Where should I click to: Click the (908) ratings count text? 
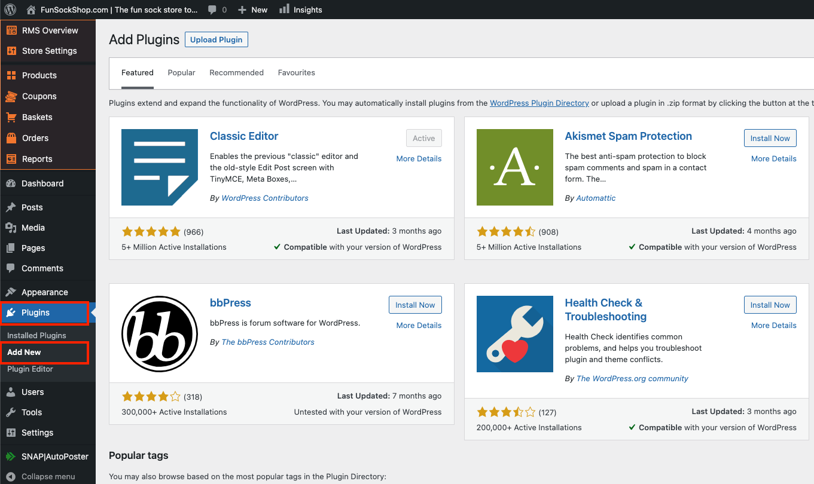[548, 232]
